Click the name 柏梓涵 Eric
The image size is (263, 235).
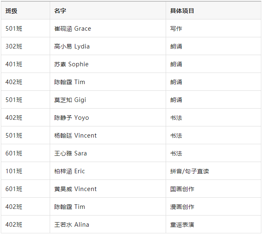69,171
